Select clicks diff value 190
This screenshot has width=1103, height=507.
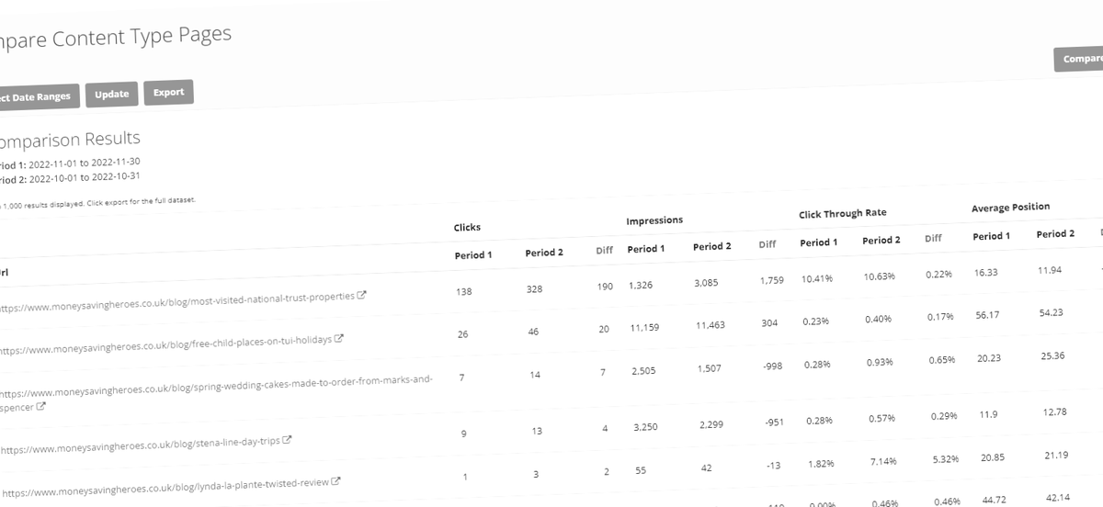tap(603, 287)
